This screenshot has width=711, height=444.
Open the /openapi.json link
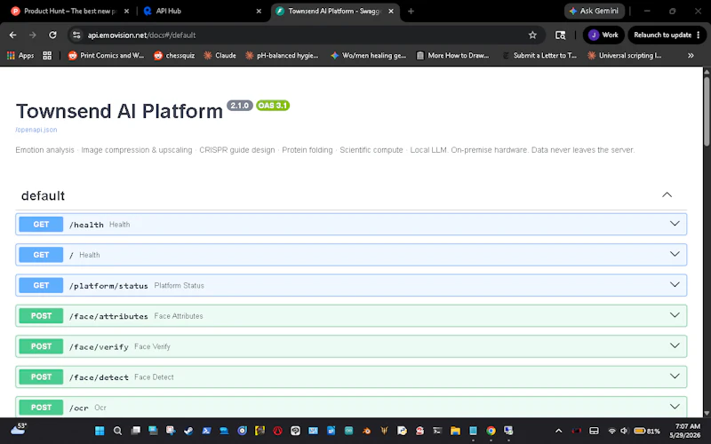point(36,130)
